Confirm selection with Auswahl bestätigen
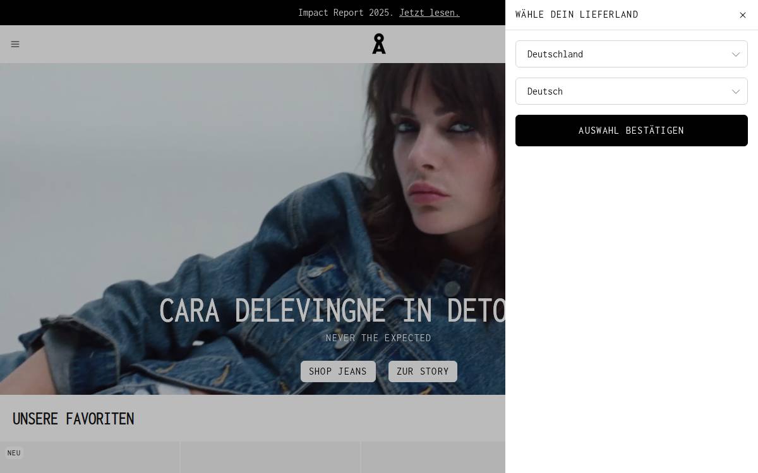 tap(632, 131)
